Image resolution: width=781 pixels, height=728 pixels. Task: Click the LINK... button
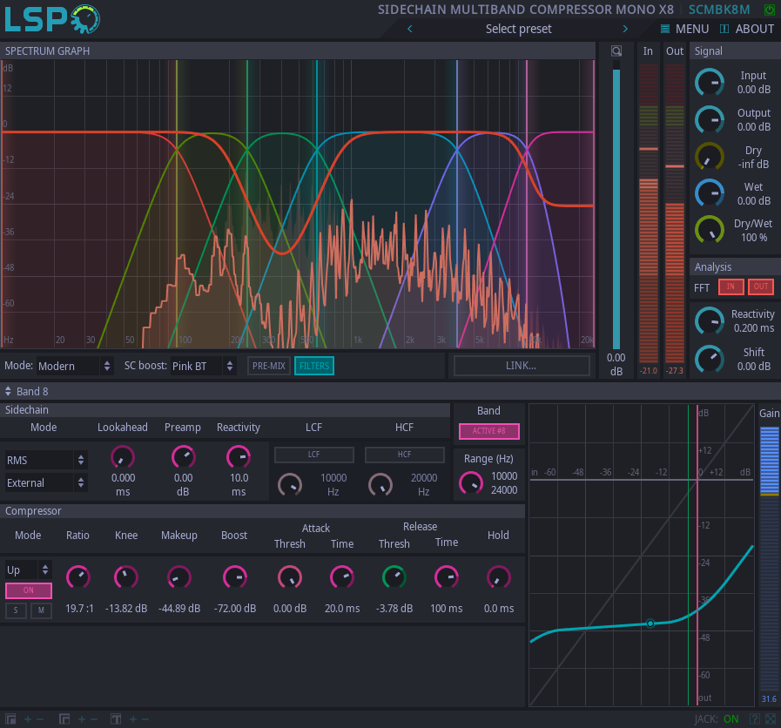click(x=521, y=366)
